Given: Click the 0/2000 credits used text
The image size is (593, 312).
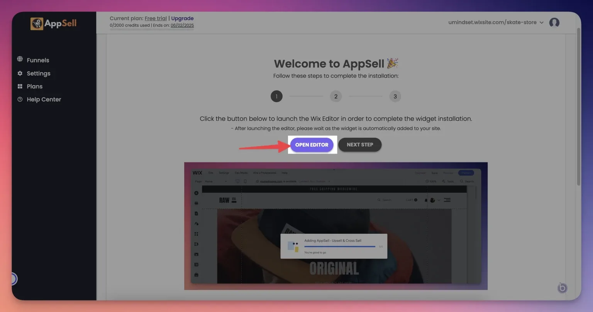Looking at the screenshot, I should click(130, 25).
